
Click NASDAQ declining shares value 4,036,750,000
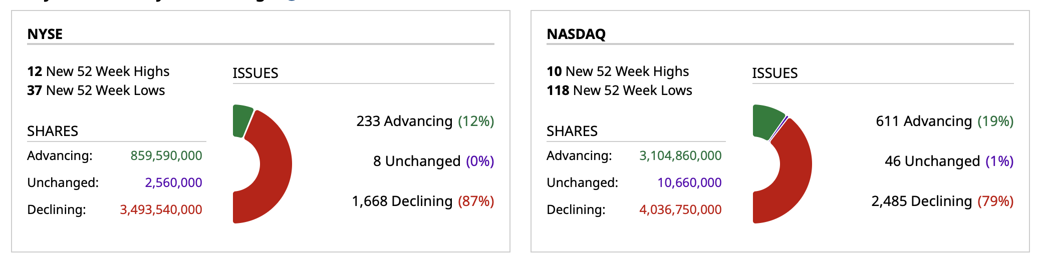680,209
